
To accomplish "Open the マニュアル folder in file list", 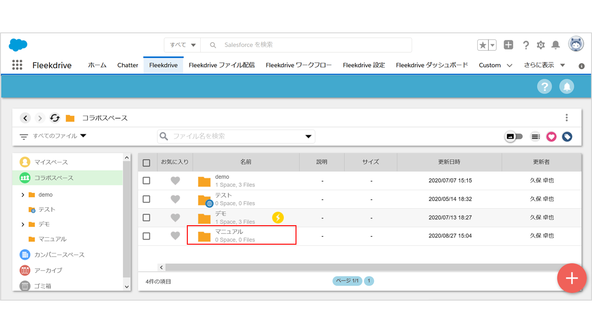I will tap(229, 231).
